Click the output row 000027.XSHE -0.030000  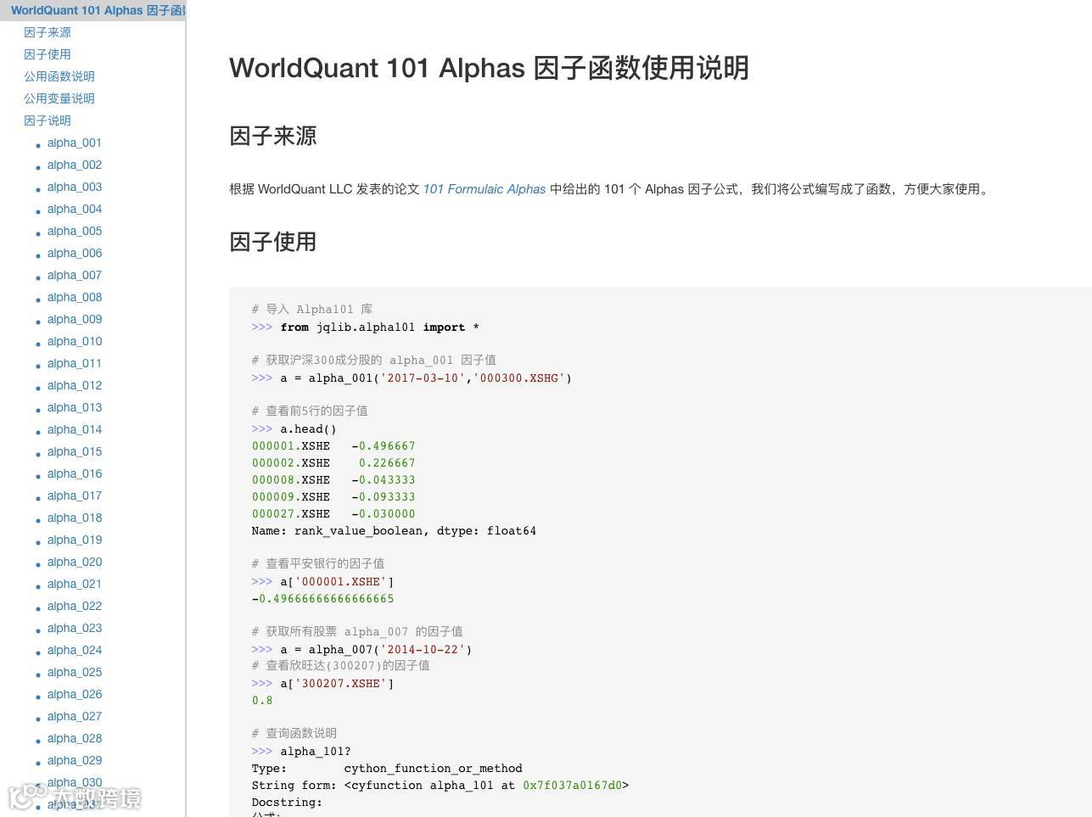tap(333, 514)
